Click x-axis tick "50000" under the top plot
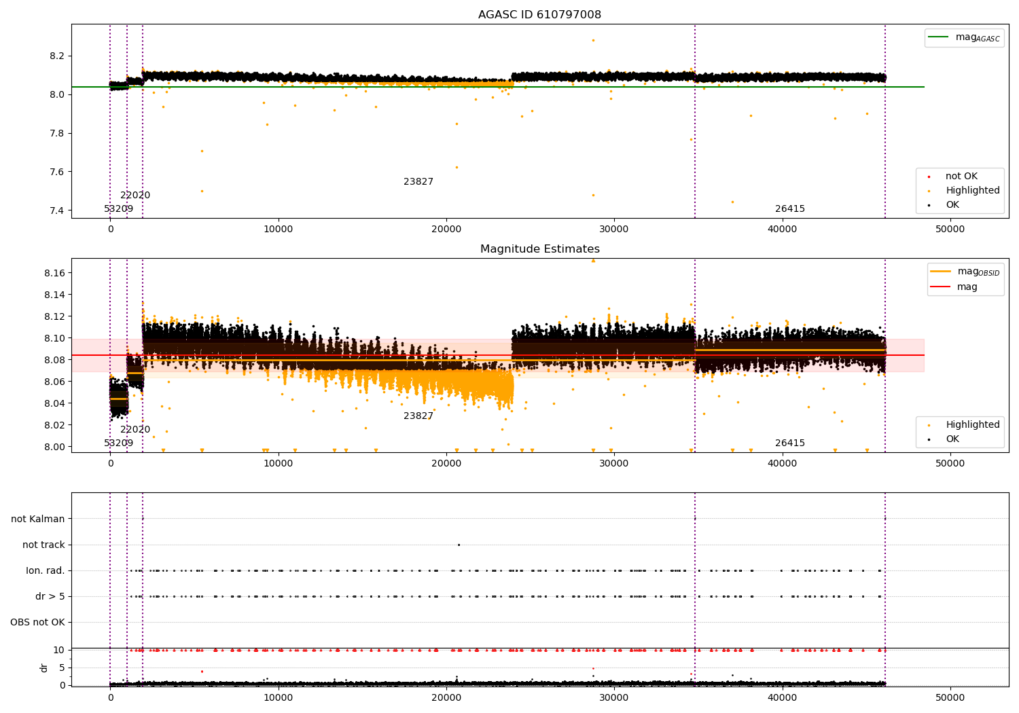 [950, 230]
